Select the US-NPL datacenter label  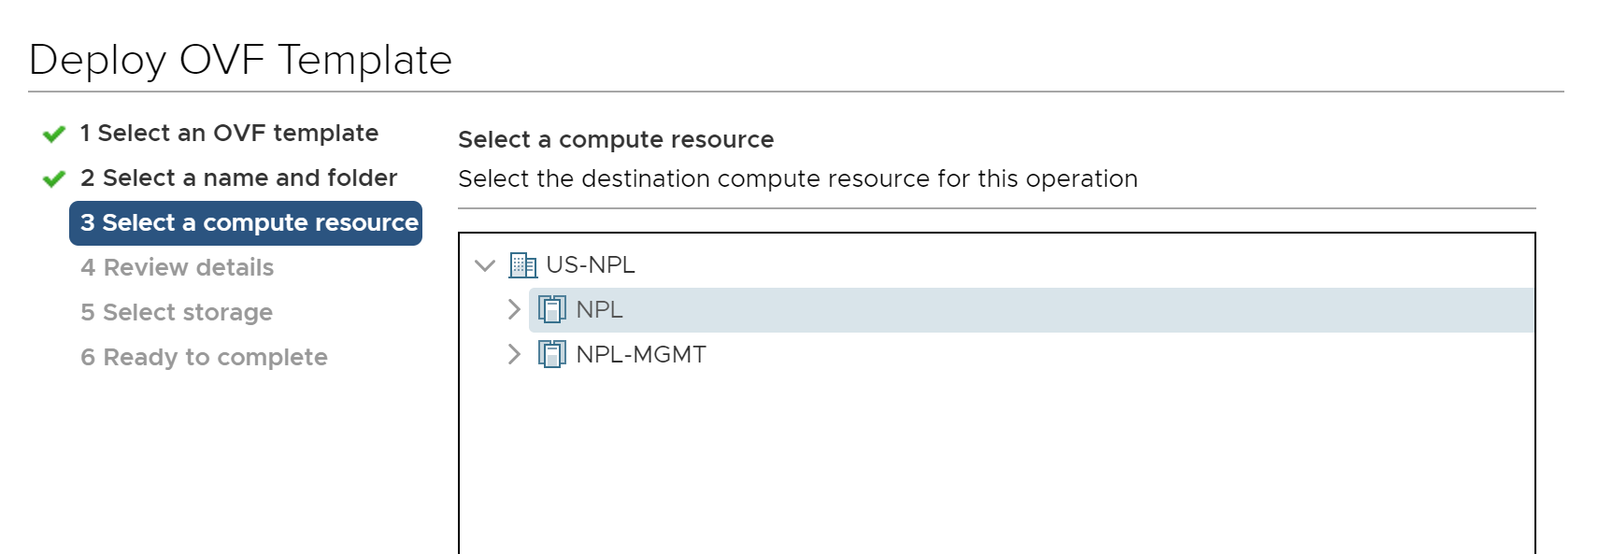(x=591, y=265)
